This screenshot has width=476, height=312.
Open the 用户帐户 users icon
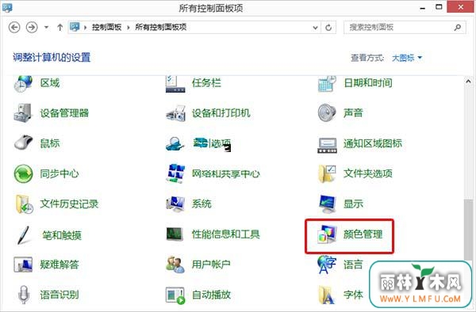(x=175, y=264)
